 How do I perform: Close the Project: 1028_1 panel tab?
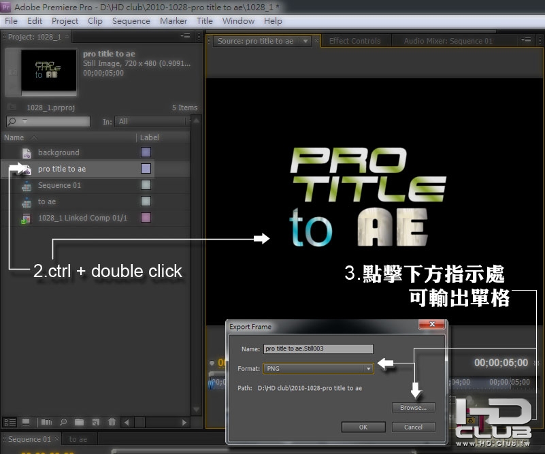67,36
